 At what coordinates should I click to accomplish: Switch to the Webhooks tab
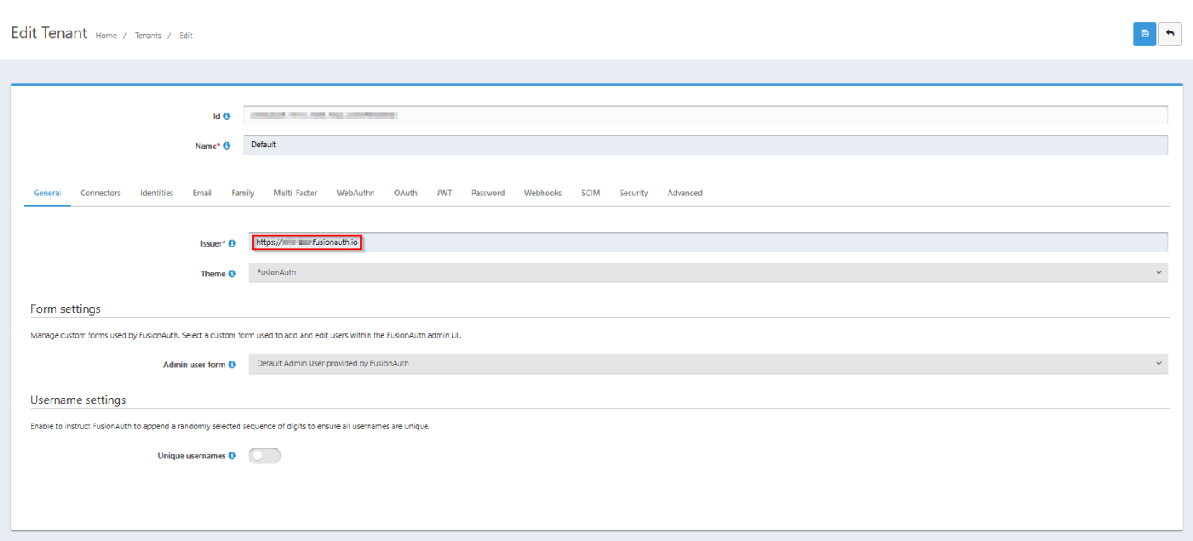(543, 193)
